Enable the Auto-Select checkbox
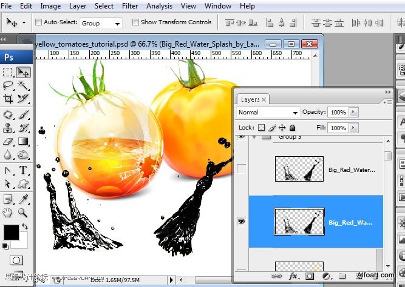 tap(38, 22)
